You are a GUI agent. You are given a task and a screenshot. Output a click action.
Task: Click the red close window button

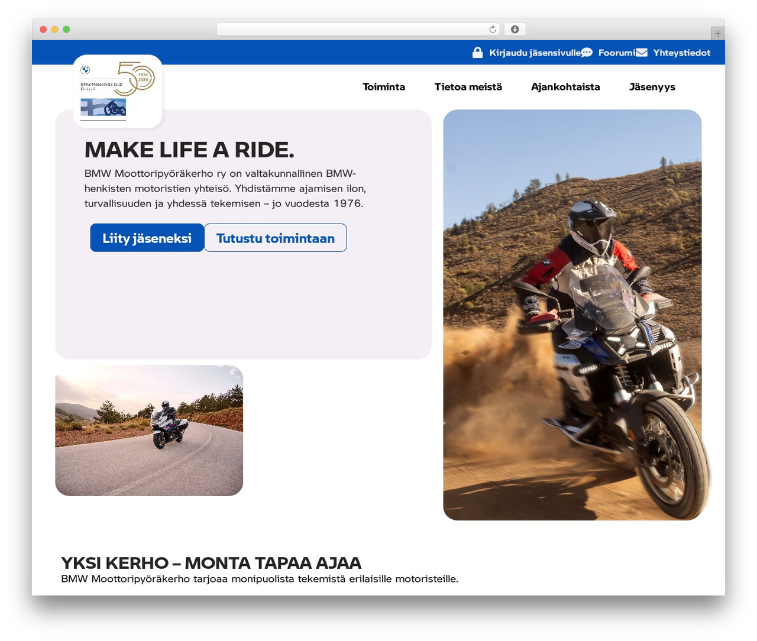pos(43,30)
